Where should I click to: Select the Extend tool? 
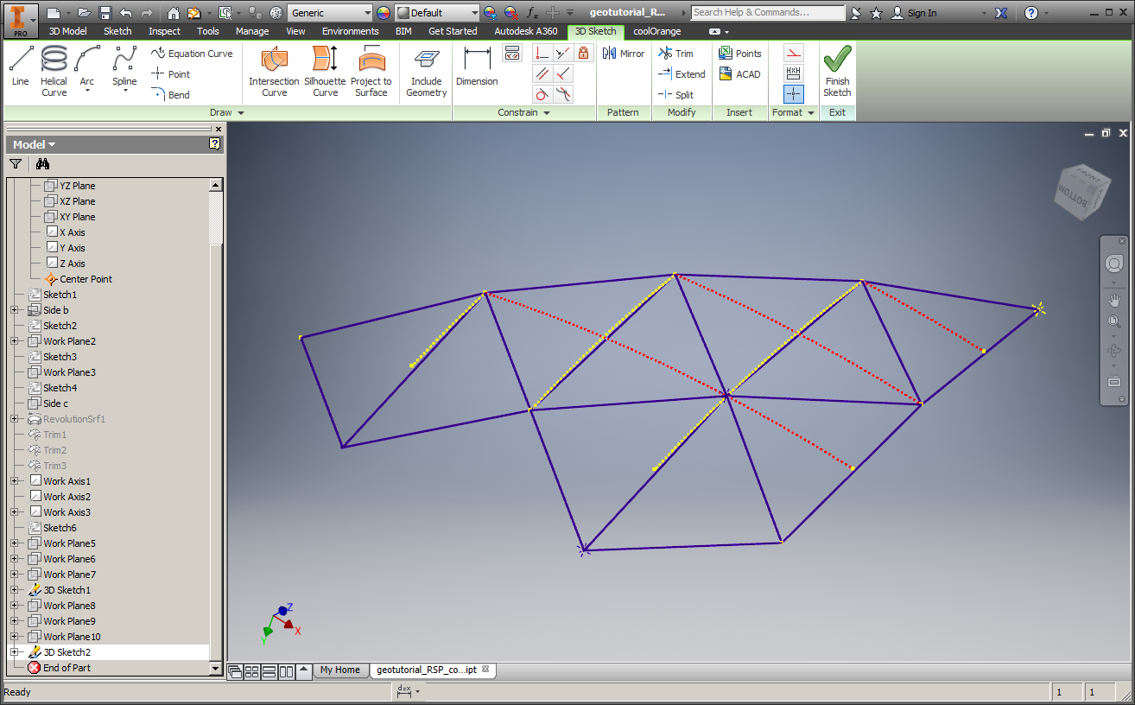[682, 74]
